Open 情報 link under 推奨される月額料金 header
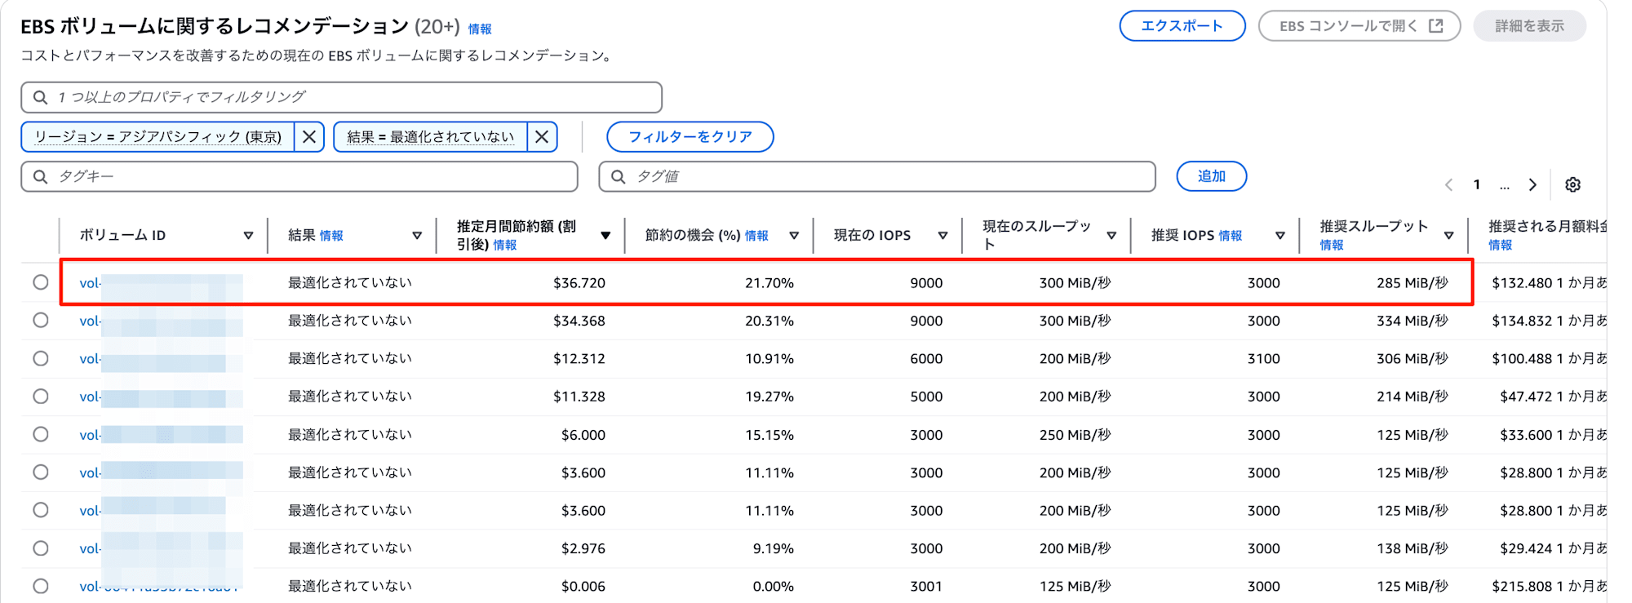Viewport: 1632px width, 603px height. click(x=1500, y=245)
